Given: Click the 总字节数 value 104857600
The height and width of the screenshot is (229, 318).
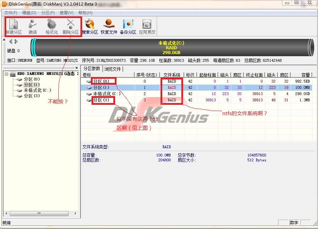Looking at the screenshot, I should tap(257, 155).
